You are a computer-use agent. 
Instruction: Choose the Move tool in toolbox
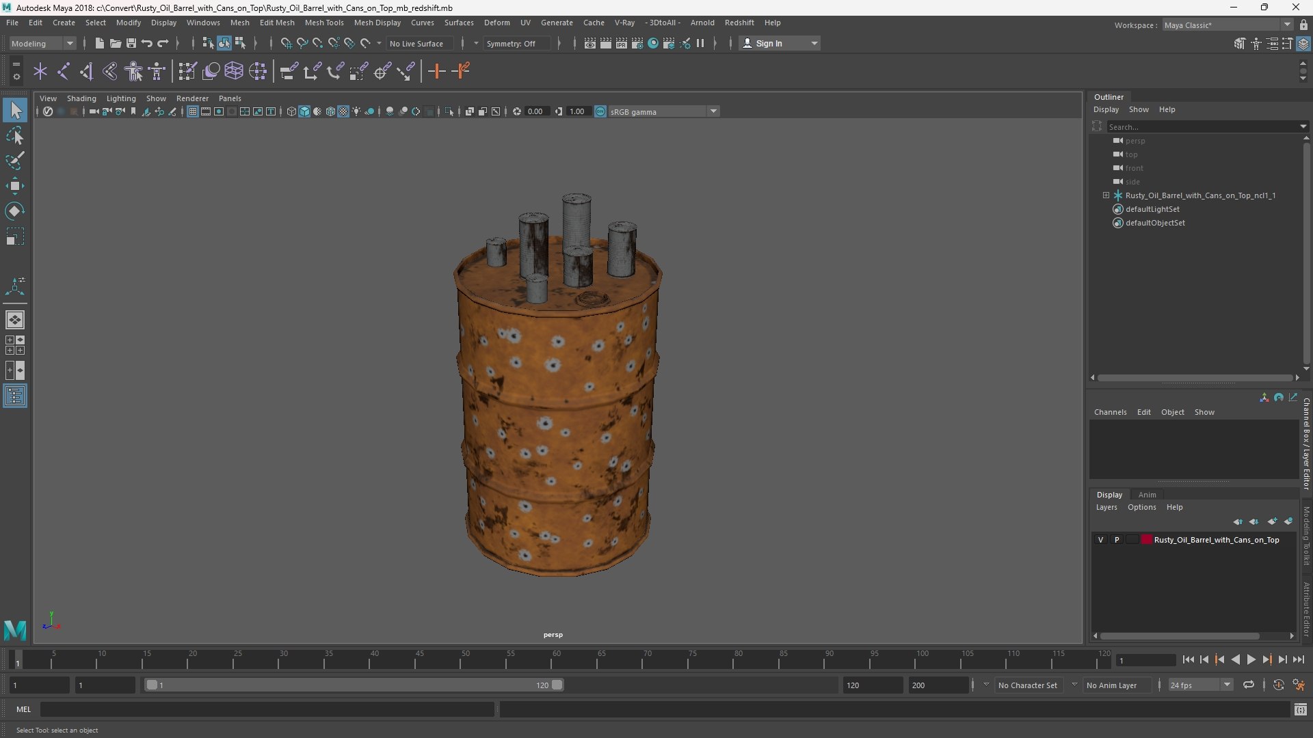tap(15, 186)
